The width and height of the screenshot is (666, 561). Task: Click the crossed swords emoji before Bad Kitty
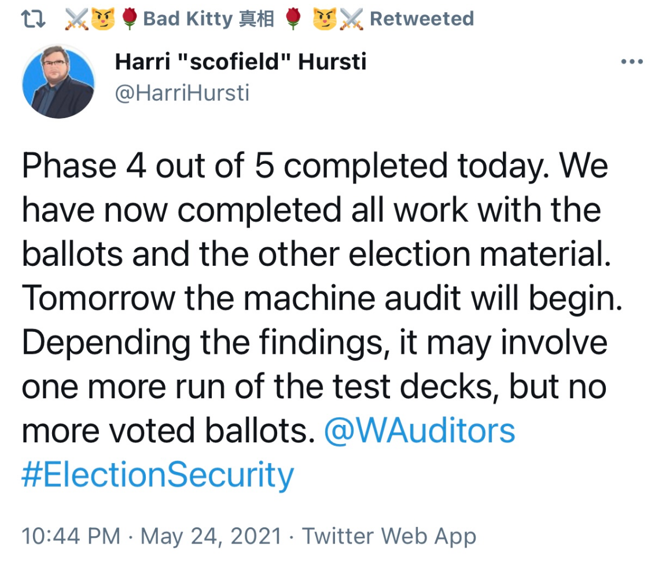point(76,19)
